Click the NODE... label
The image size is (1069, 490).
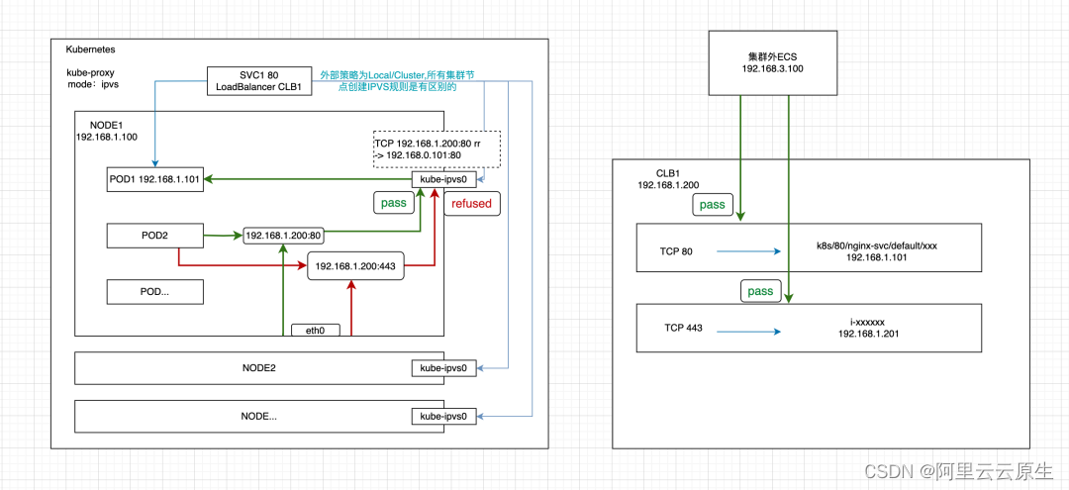coord(258,416)
